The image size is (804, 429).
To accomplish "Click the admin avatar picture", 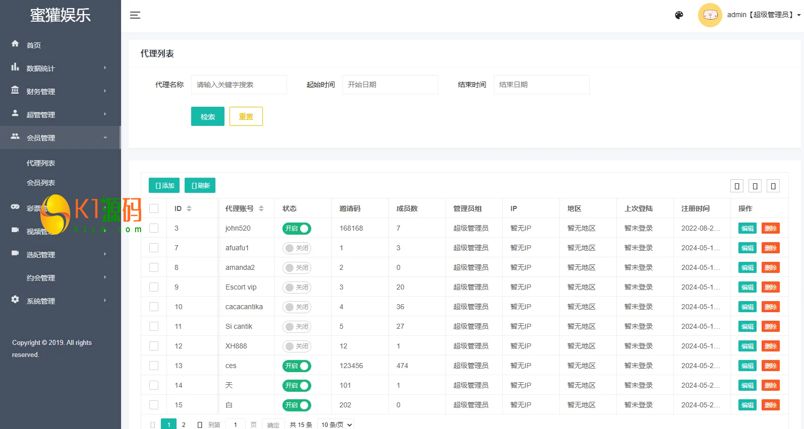I will coord(710,15).
